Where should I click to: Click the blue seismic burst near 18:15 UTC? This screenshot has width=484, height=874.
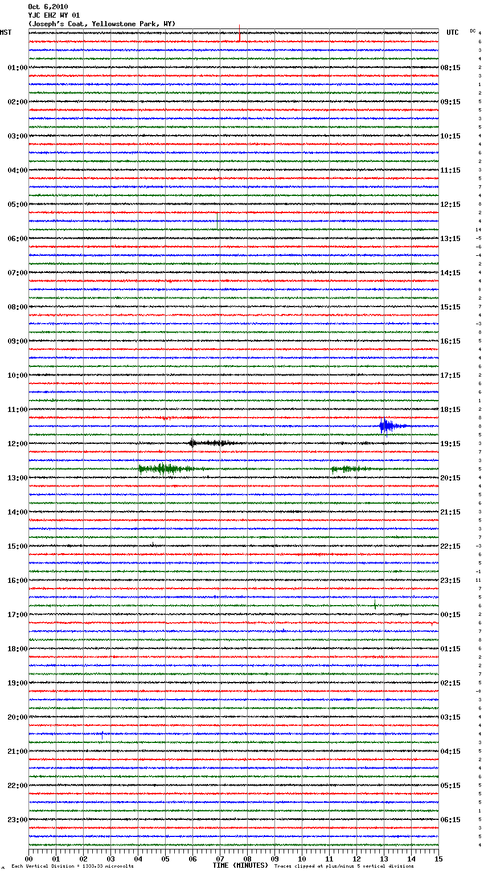(x=392, y=426)
